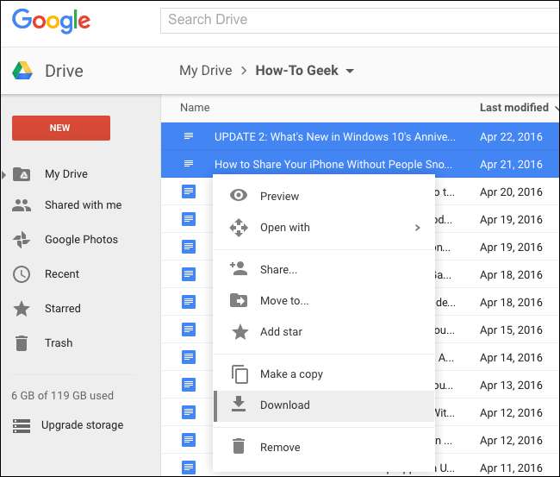Screen dimensions: 560x477
Task: Click the Recent clock icon in sidebar
Action: (x=22, y=274)
